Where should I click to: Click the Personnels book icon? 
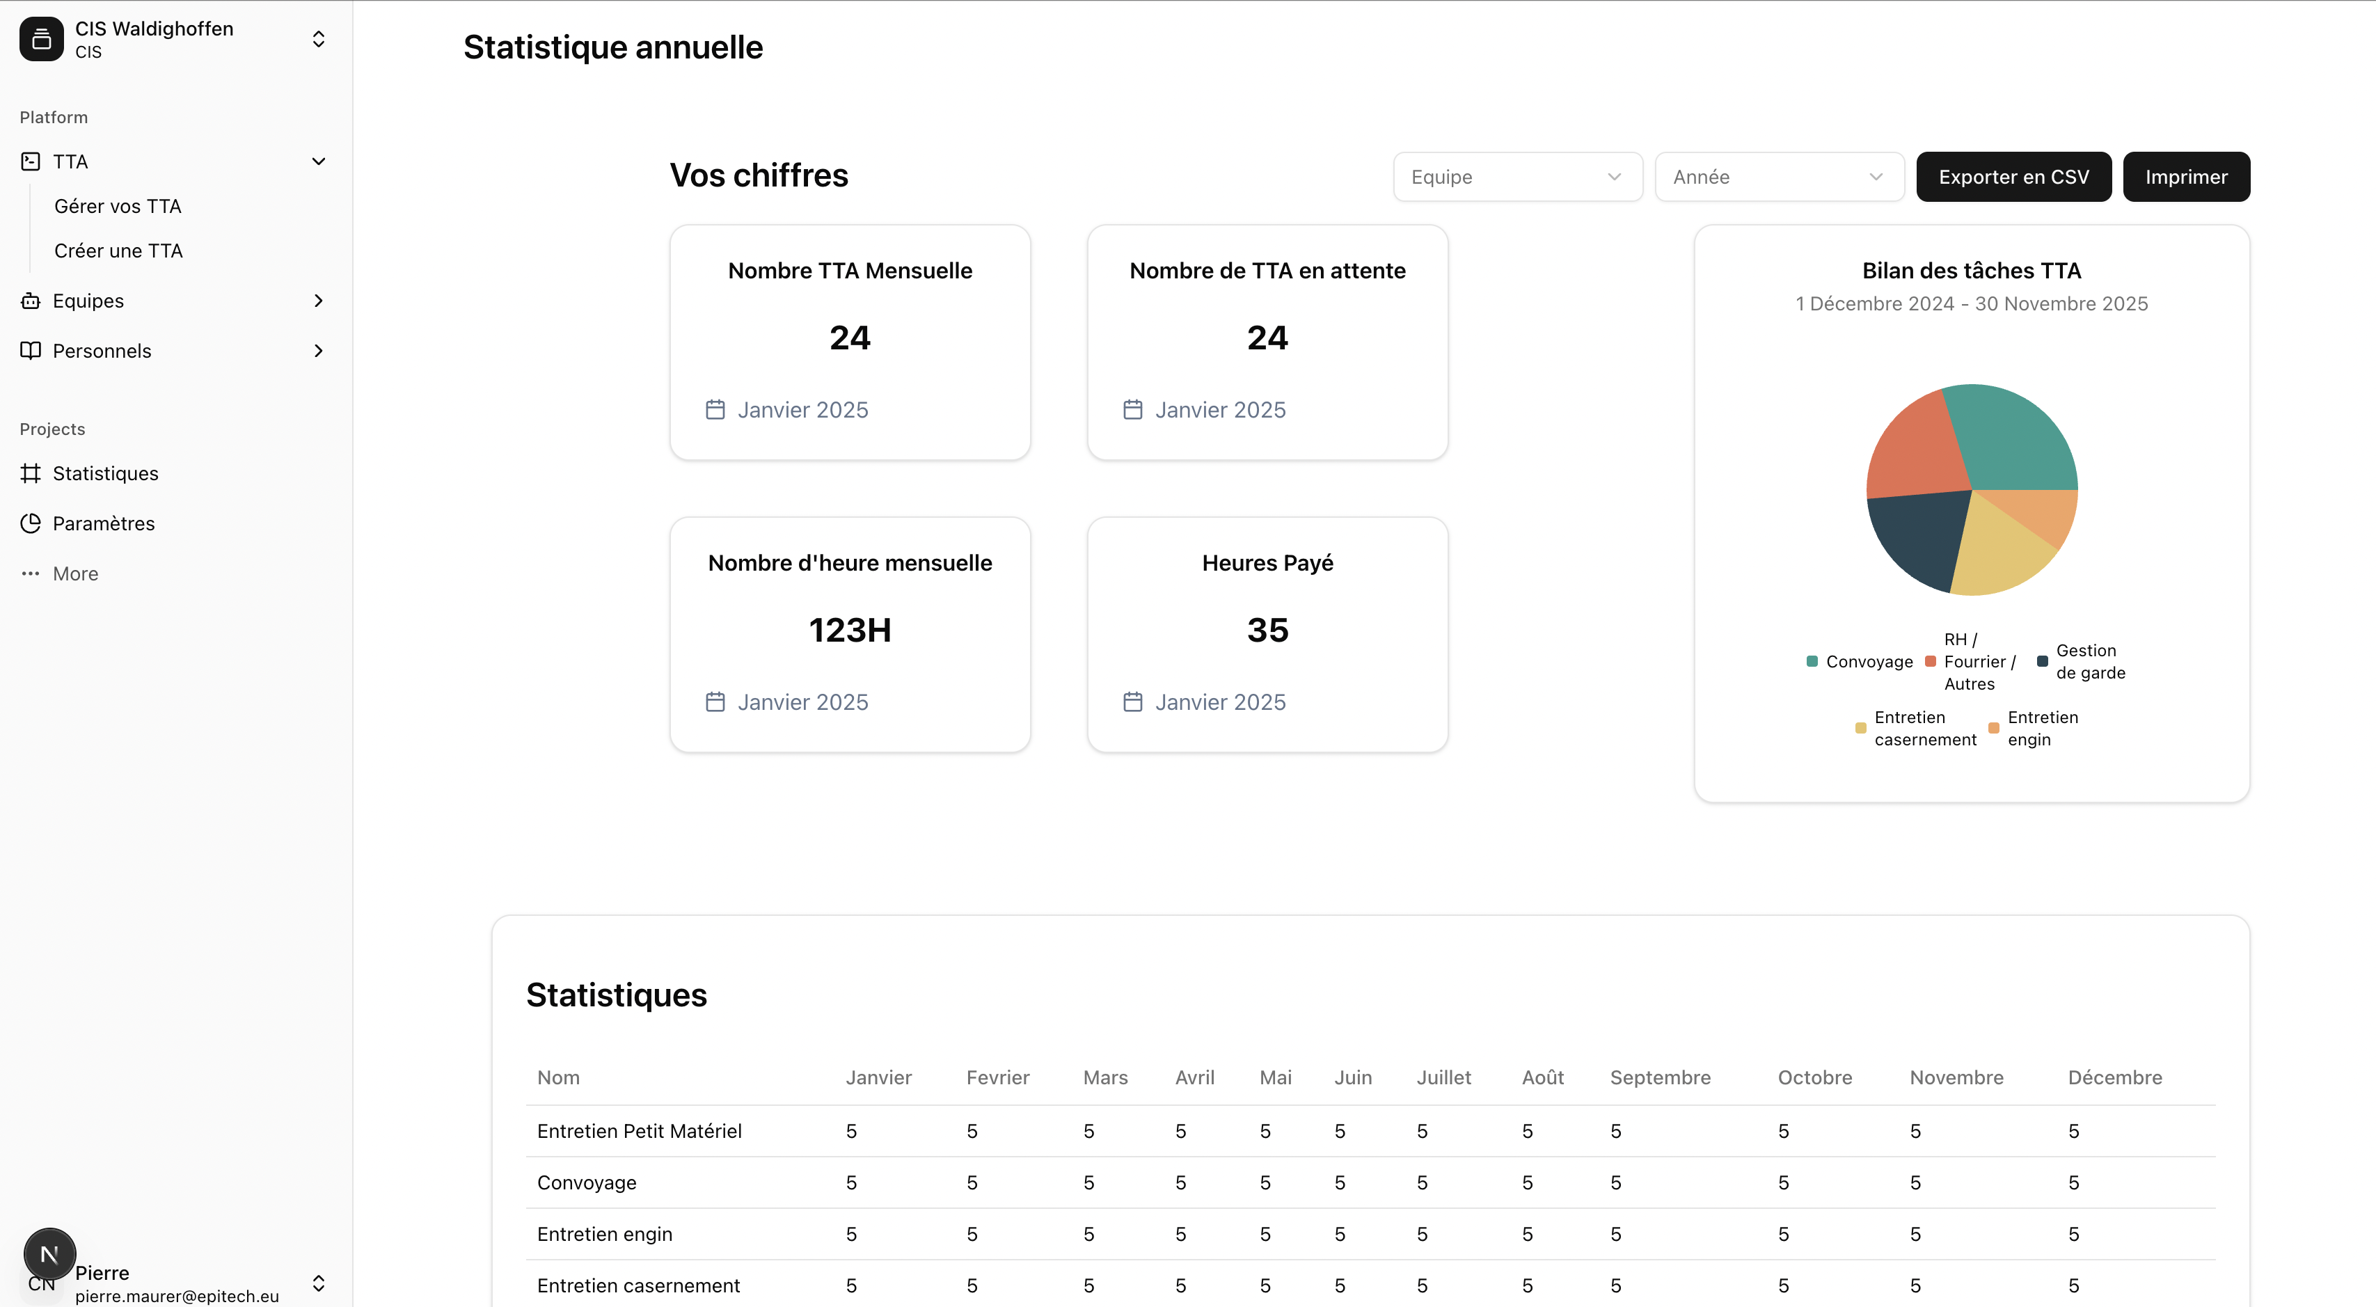click(x=31, y=351)
